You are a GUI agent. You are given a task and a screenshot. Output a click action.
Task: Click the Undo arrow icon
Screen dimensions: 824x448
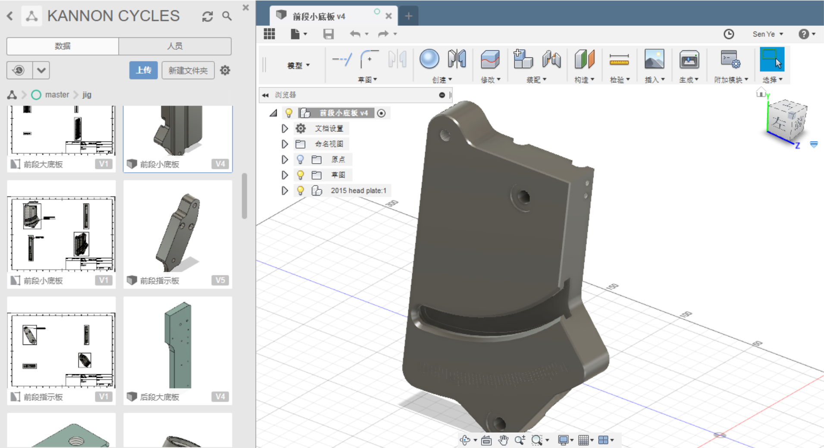point(355,34)
